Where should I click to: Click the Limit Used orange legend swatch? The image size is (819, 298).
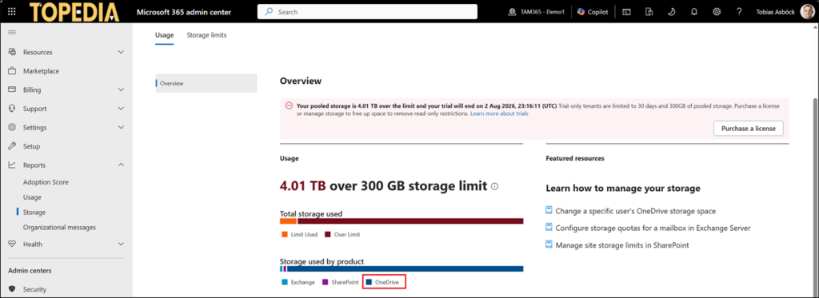tap(285, 234)
